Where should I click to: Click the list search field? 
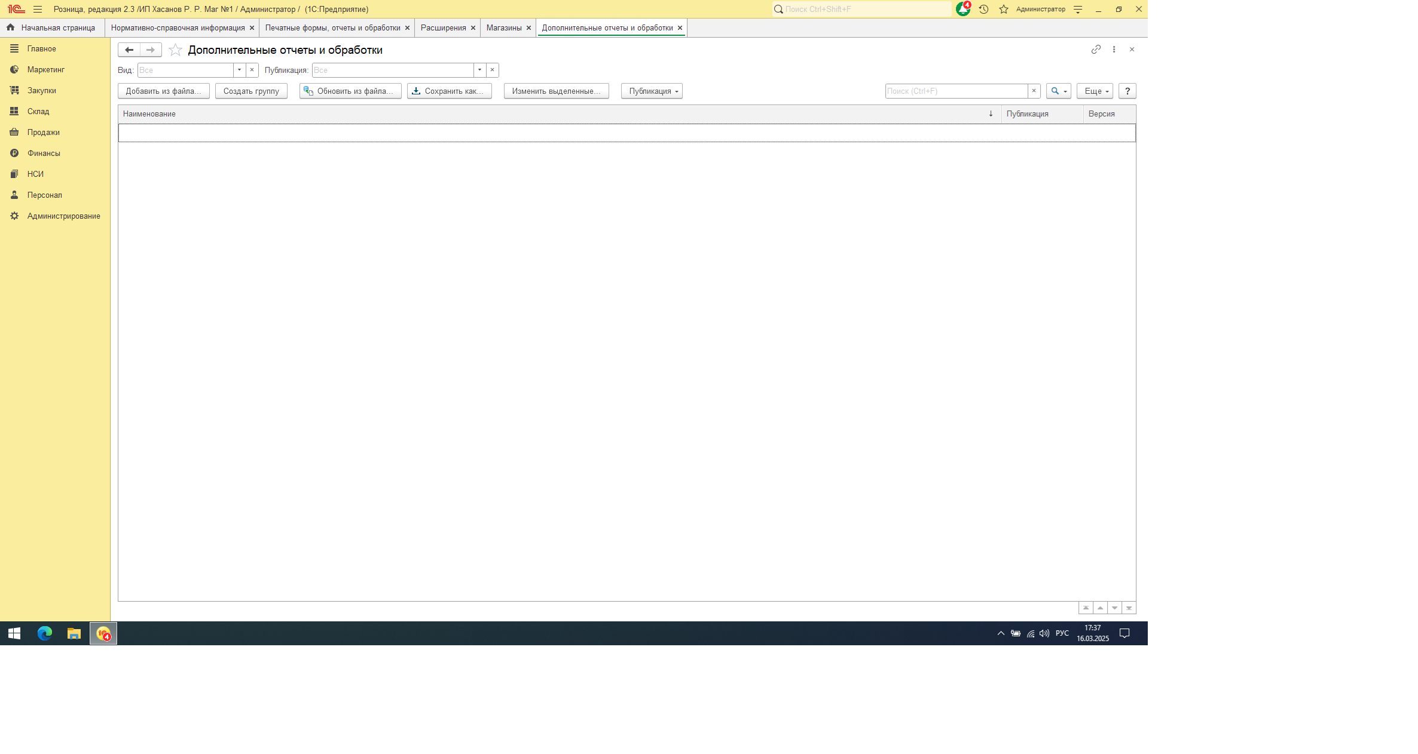(956, 91)
